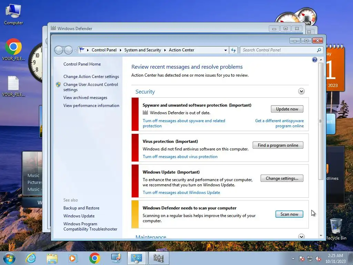Open the Computer desktop icon

tap(13, 14)
